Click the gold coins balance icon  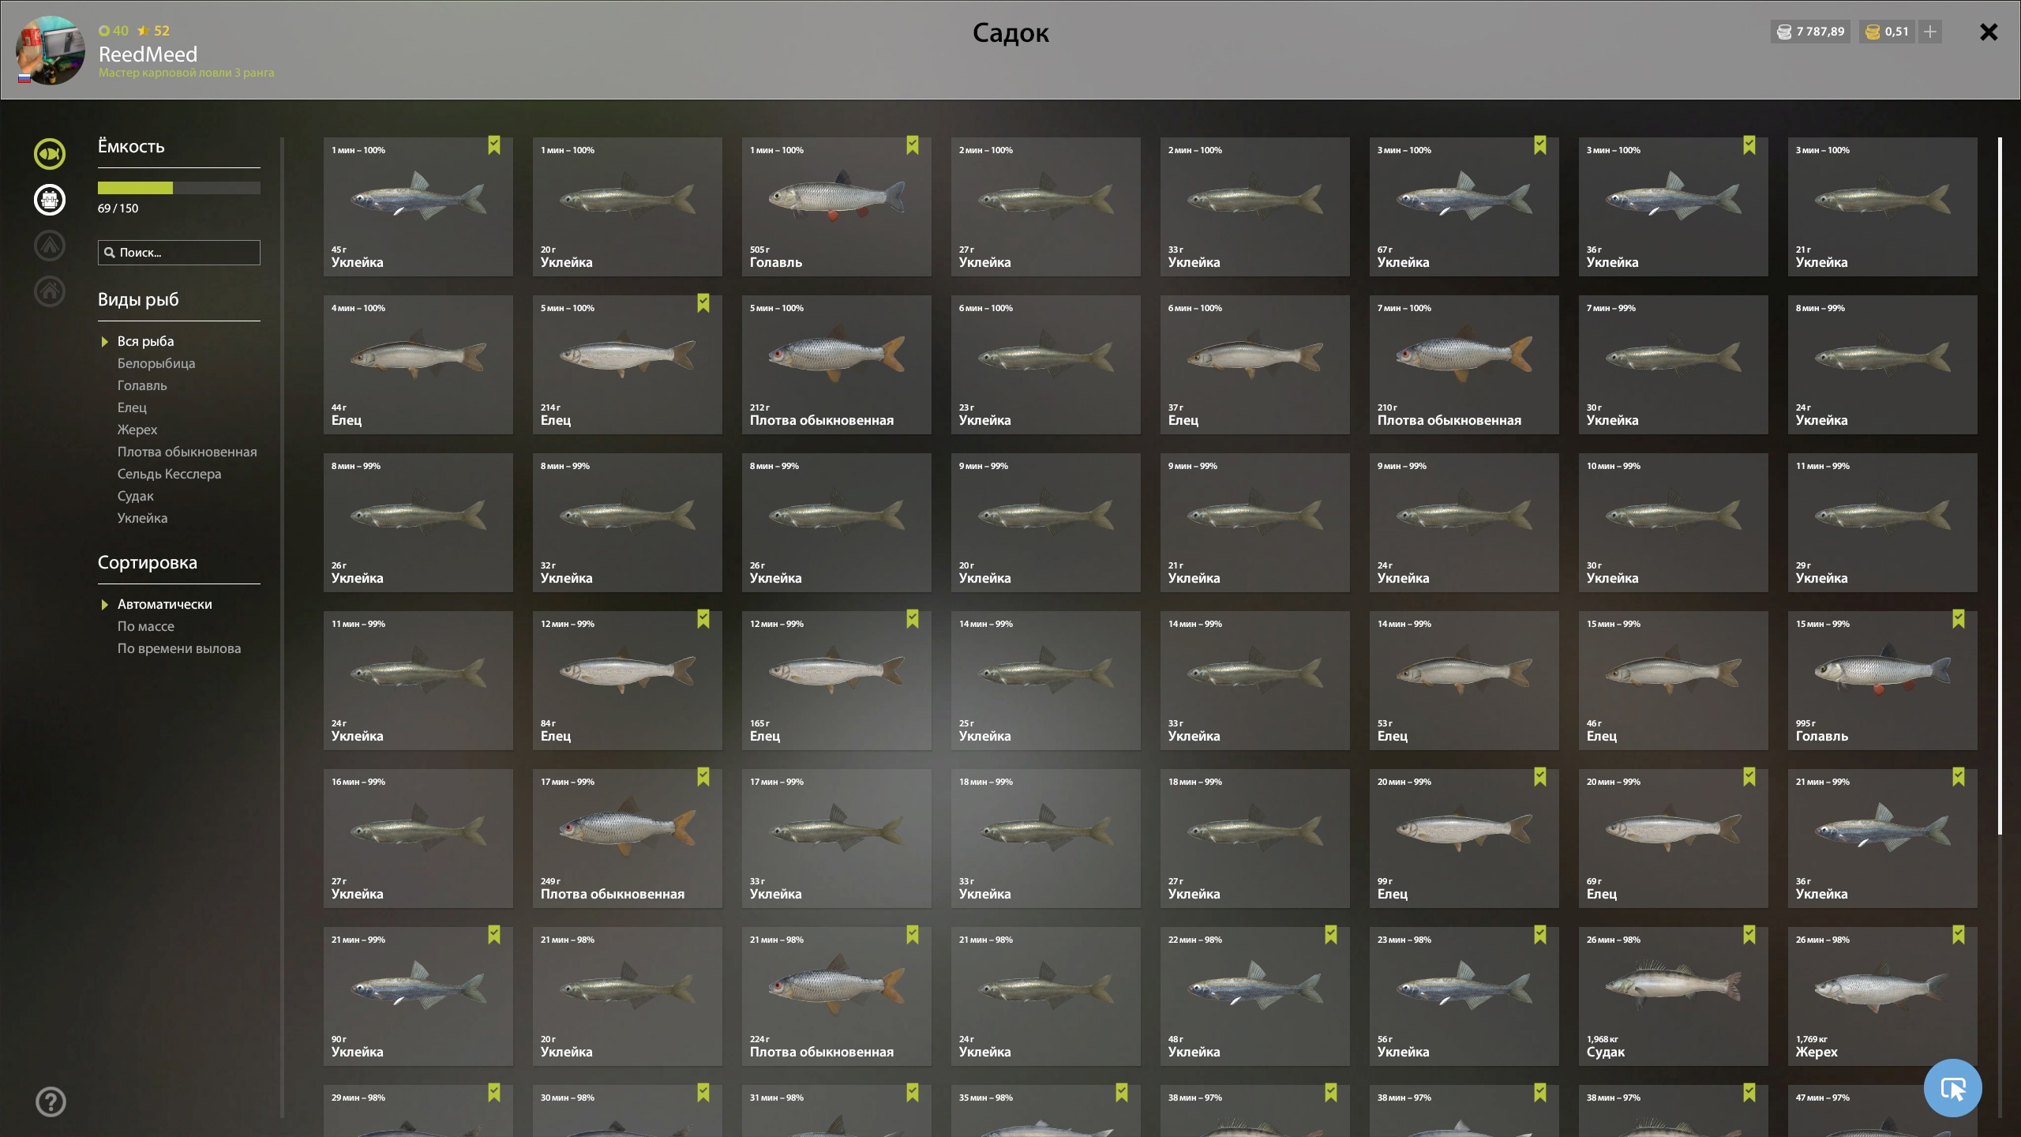point(1873,32)
